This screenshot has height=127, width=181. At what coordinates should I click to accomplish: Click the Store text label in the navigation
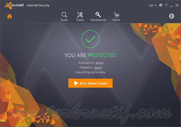click(x=116, y=20)
